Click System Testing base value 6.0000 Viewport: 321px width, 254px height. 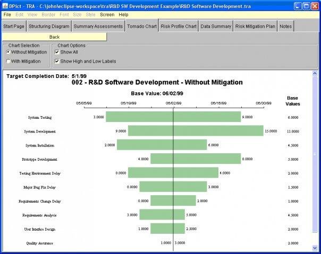[x=293, y=118]
